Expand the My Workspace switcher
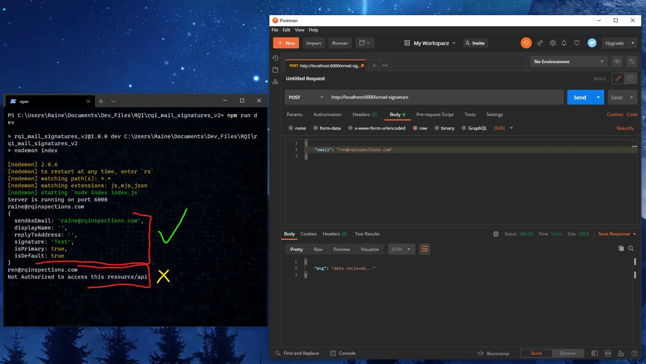Screen dimensions: 646x364 click(x=430, y=43)
